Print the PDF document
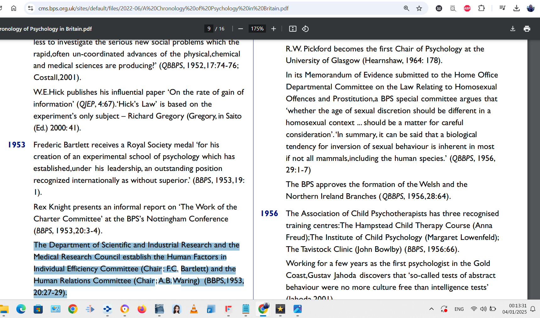This screenshot has width=540, height=318. pyautogui.click(x=527, y=29)
